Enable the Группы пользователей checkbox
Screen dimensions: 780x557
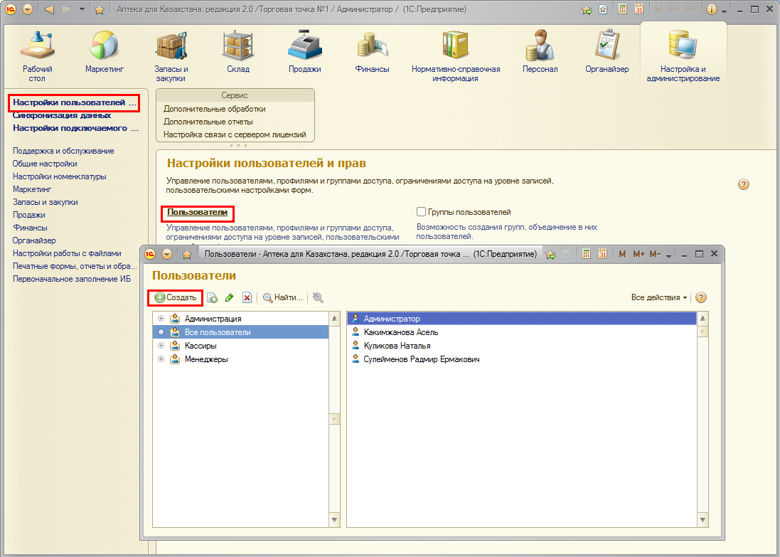click(421, 212)
